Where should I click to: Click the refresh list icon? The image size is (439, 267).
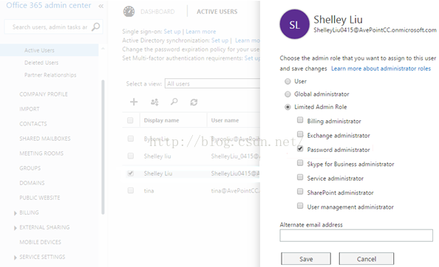(x=194, y=103)
